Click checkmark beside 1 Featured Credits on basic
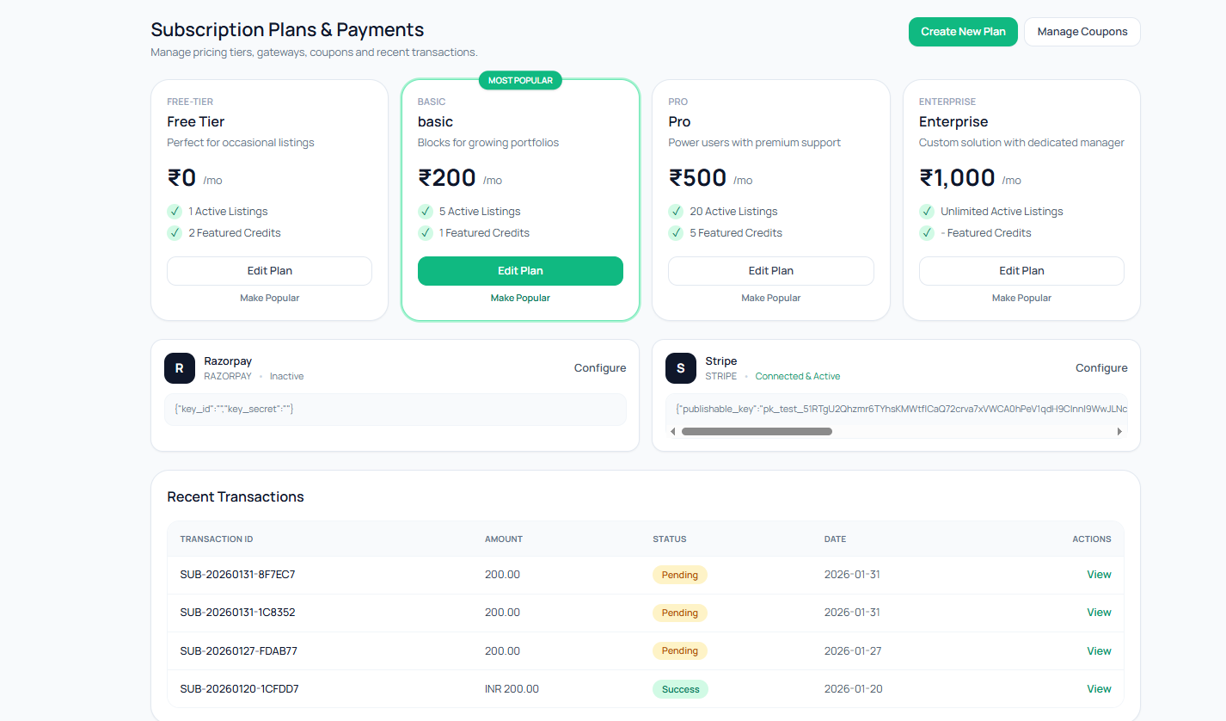 [x=426, y=232]
